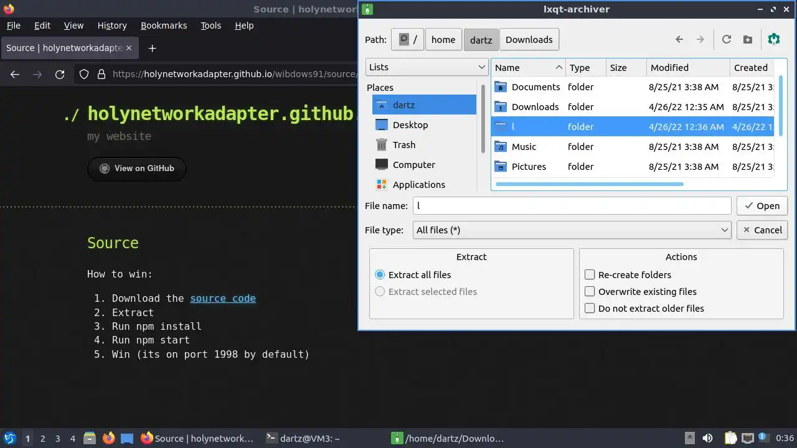Open the network tray icon

click(x=748, y=438)
